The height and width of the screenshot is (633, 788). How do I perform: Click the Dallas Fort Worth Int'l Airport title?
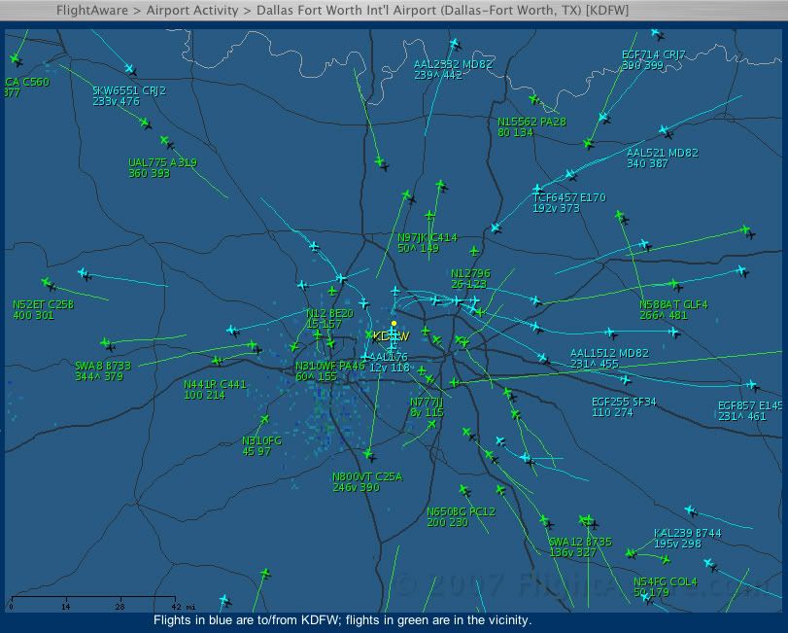point(442,10)
